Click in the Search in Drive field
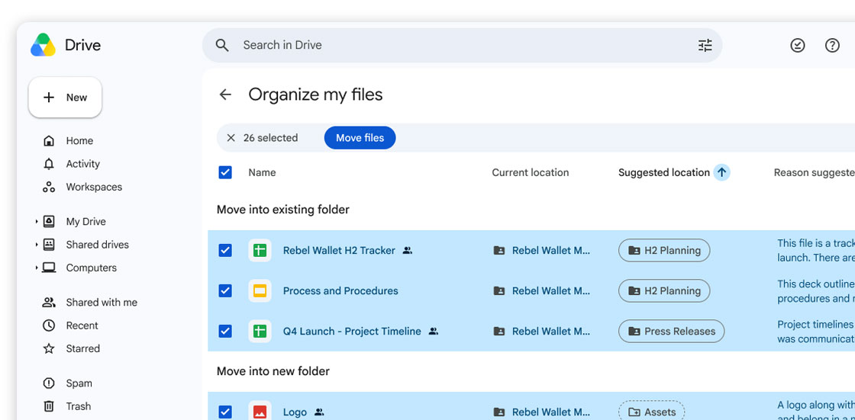 pyautogui.click(x=463, y=45)
